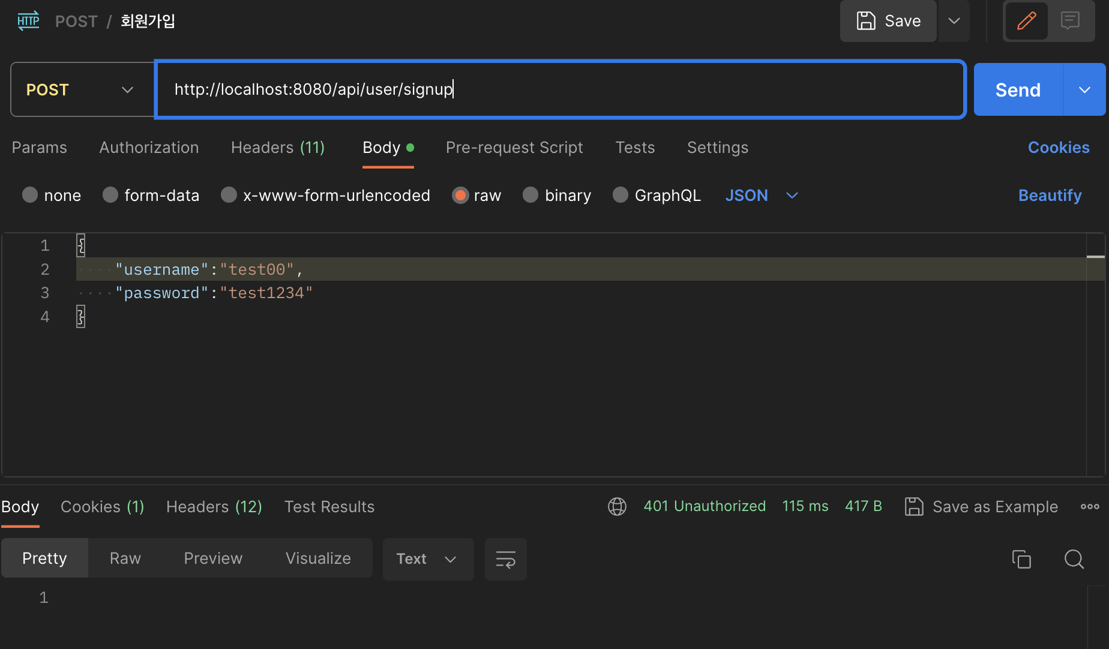Open the comments panel icon
The height and width of the screenshot is (649, 1109).
(1070, 21)
